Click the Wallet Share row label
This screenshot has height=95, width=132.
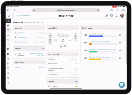click(x=53, y=64)
